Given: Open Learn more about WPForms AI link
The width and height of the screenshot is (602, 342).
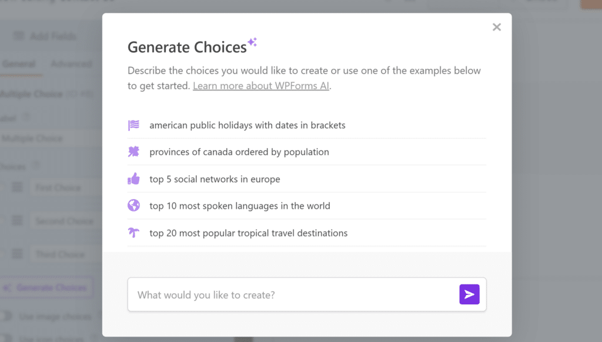Looking at the screenshot, I should coord(260,86).
